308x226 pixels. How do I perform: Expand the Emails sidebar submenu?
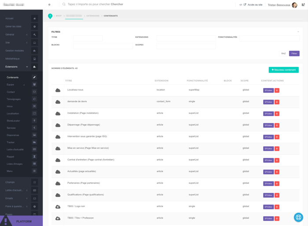point(27,198)
